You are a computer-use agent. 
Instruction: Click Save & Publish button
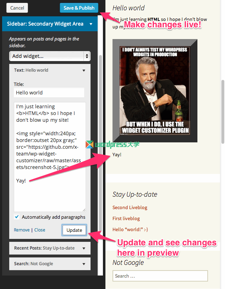pos(79,8)
